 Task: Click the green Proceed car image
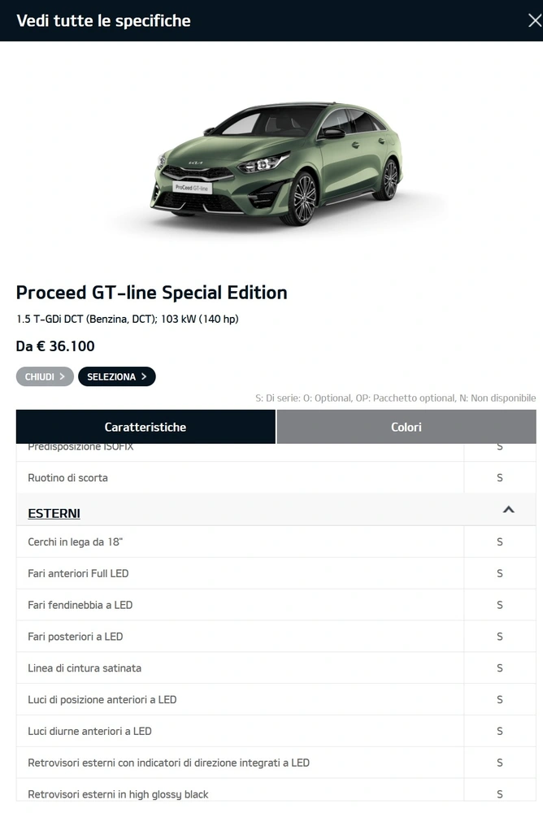click(x=276, y=163)
